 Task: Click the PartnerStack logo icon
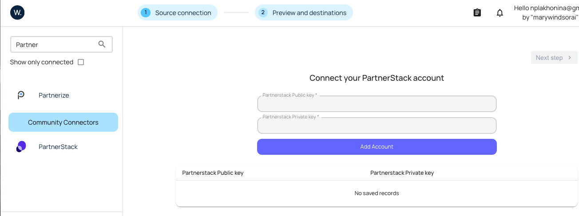coord(21,147)
